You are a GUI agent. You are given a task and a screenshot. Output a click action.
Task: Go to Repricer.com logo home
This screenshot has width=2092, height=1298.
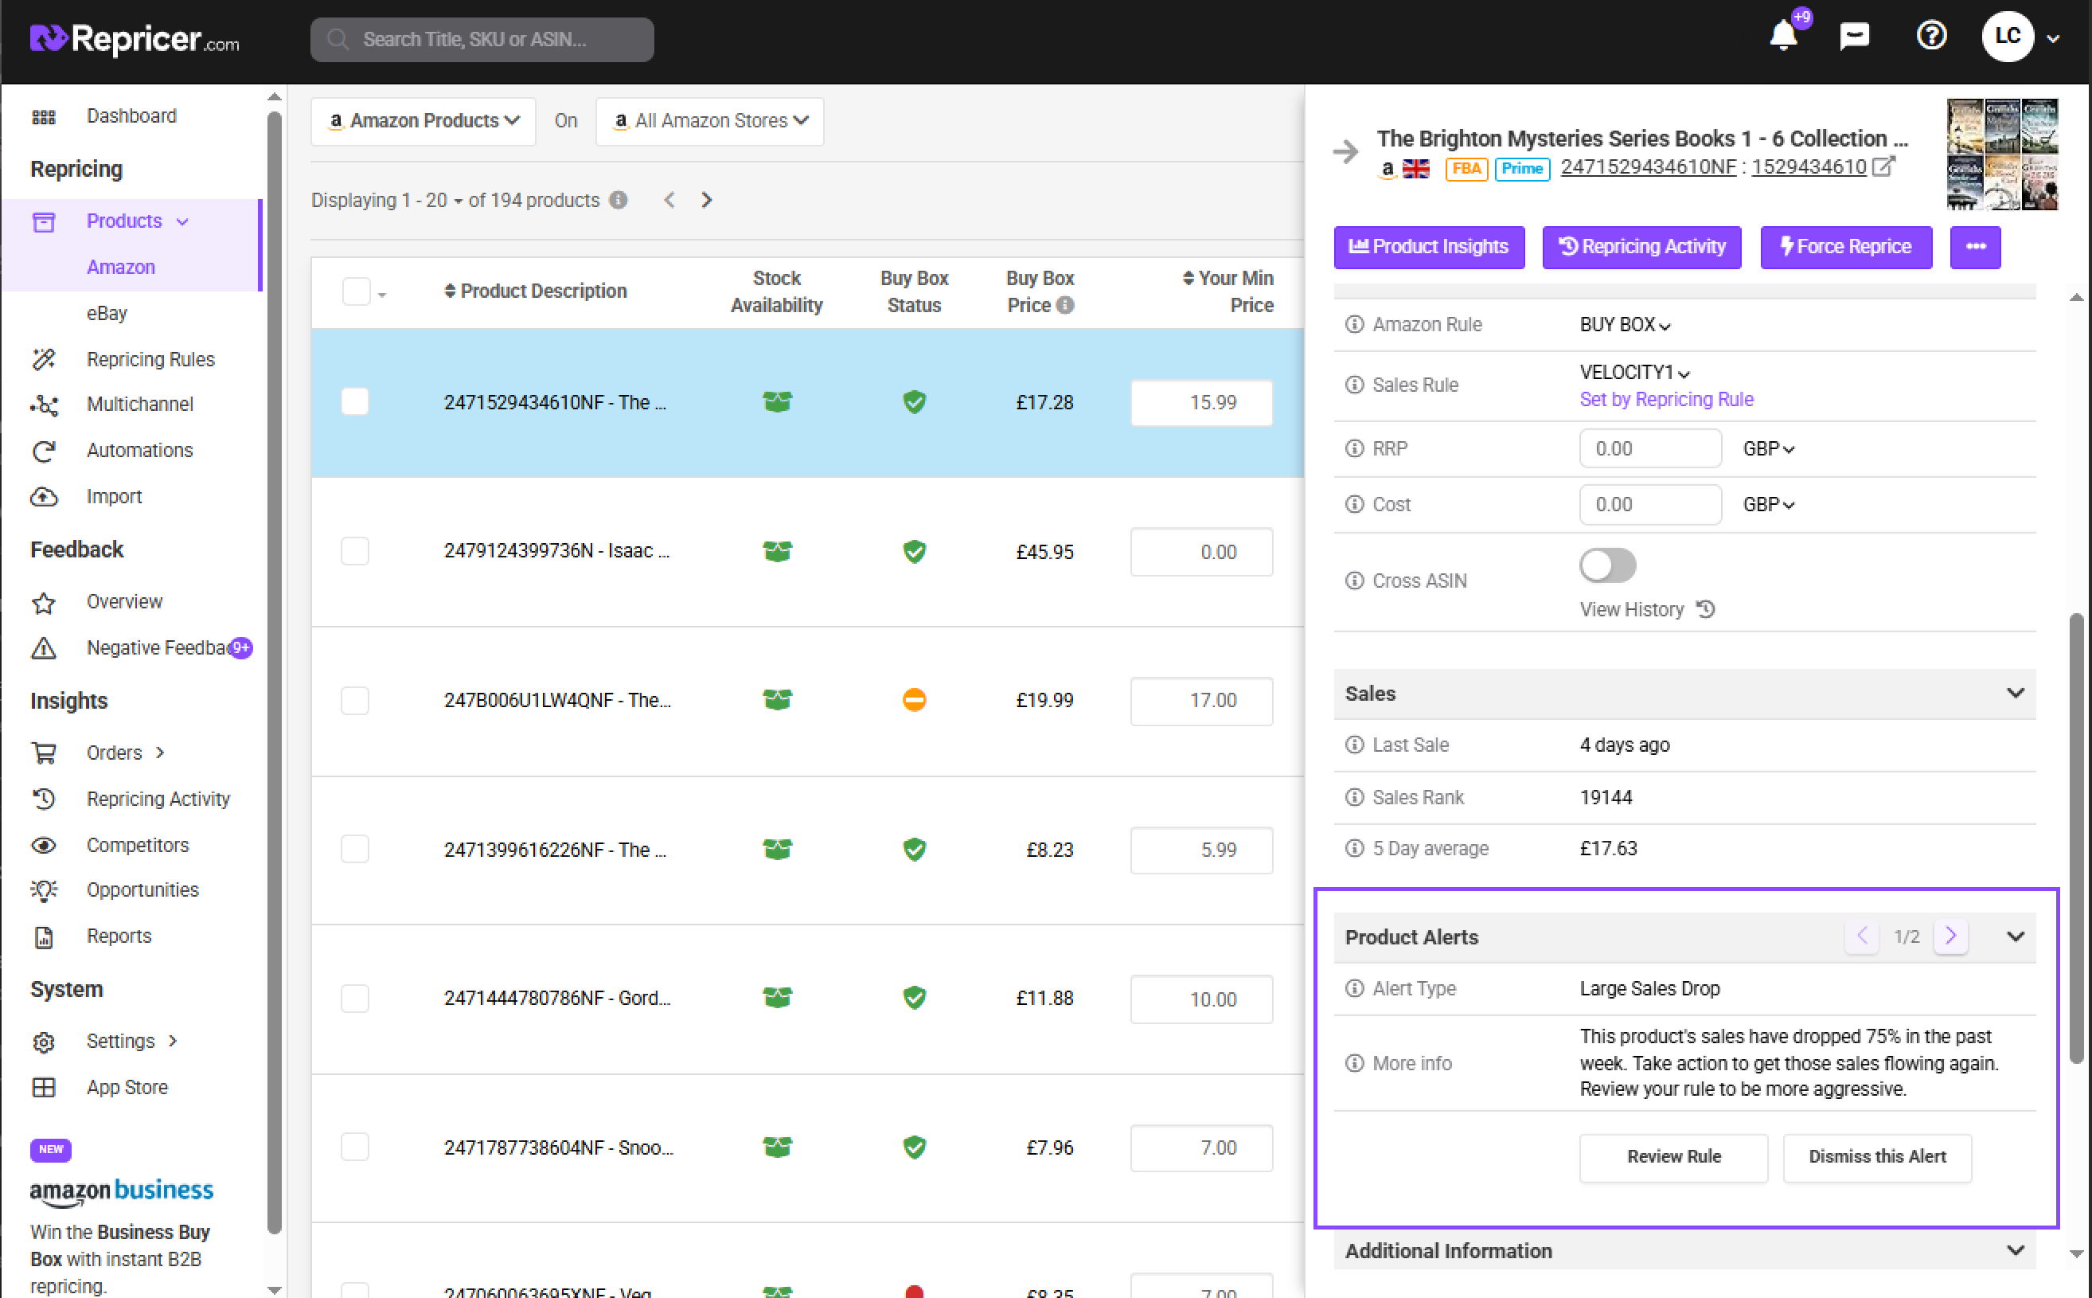[135, 39]
